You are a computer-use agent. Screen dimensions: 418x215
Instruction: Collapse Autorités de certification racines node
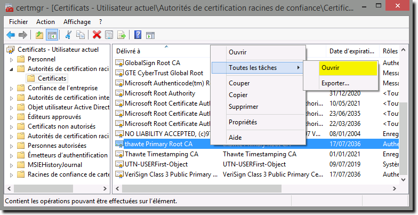click(x=12, y=69)
